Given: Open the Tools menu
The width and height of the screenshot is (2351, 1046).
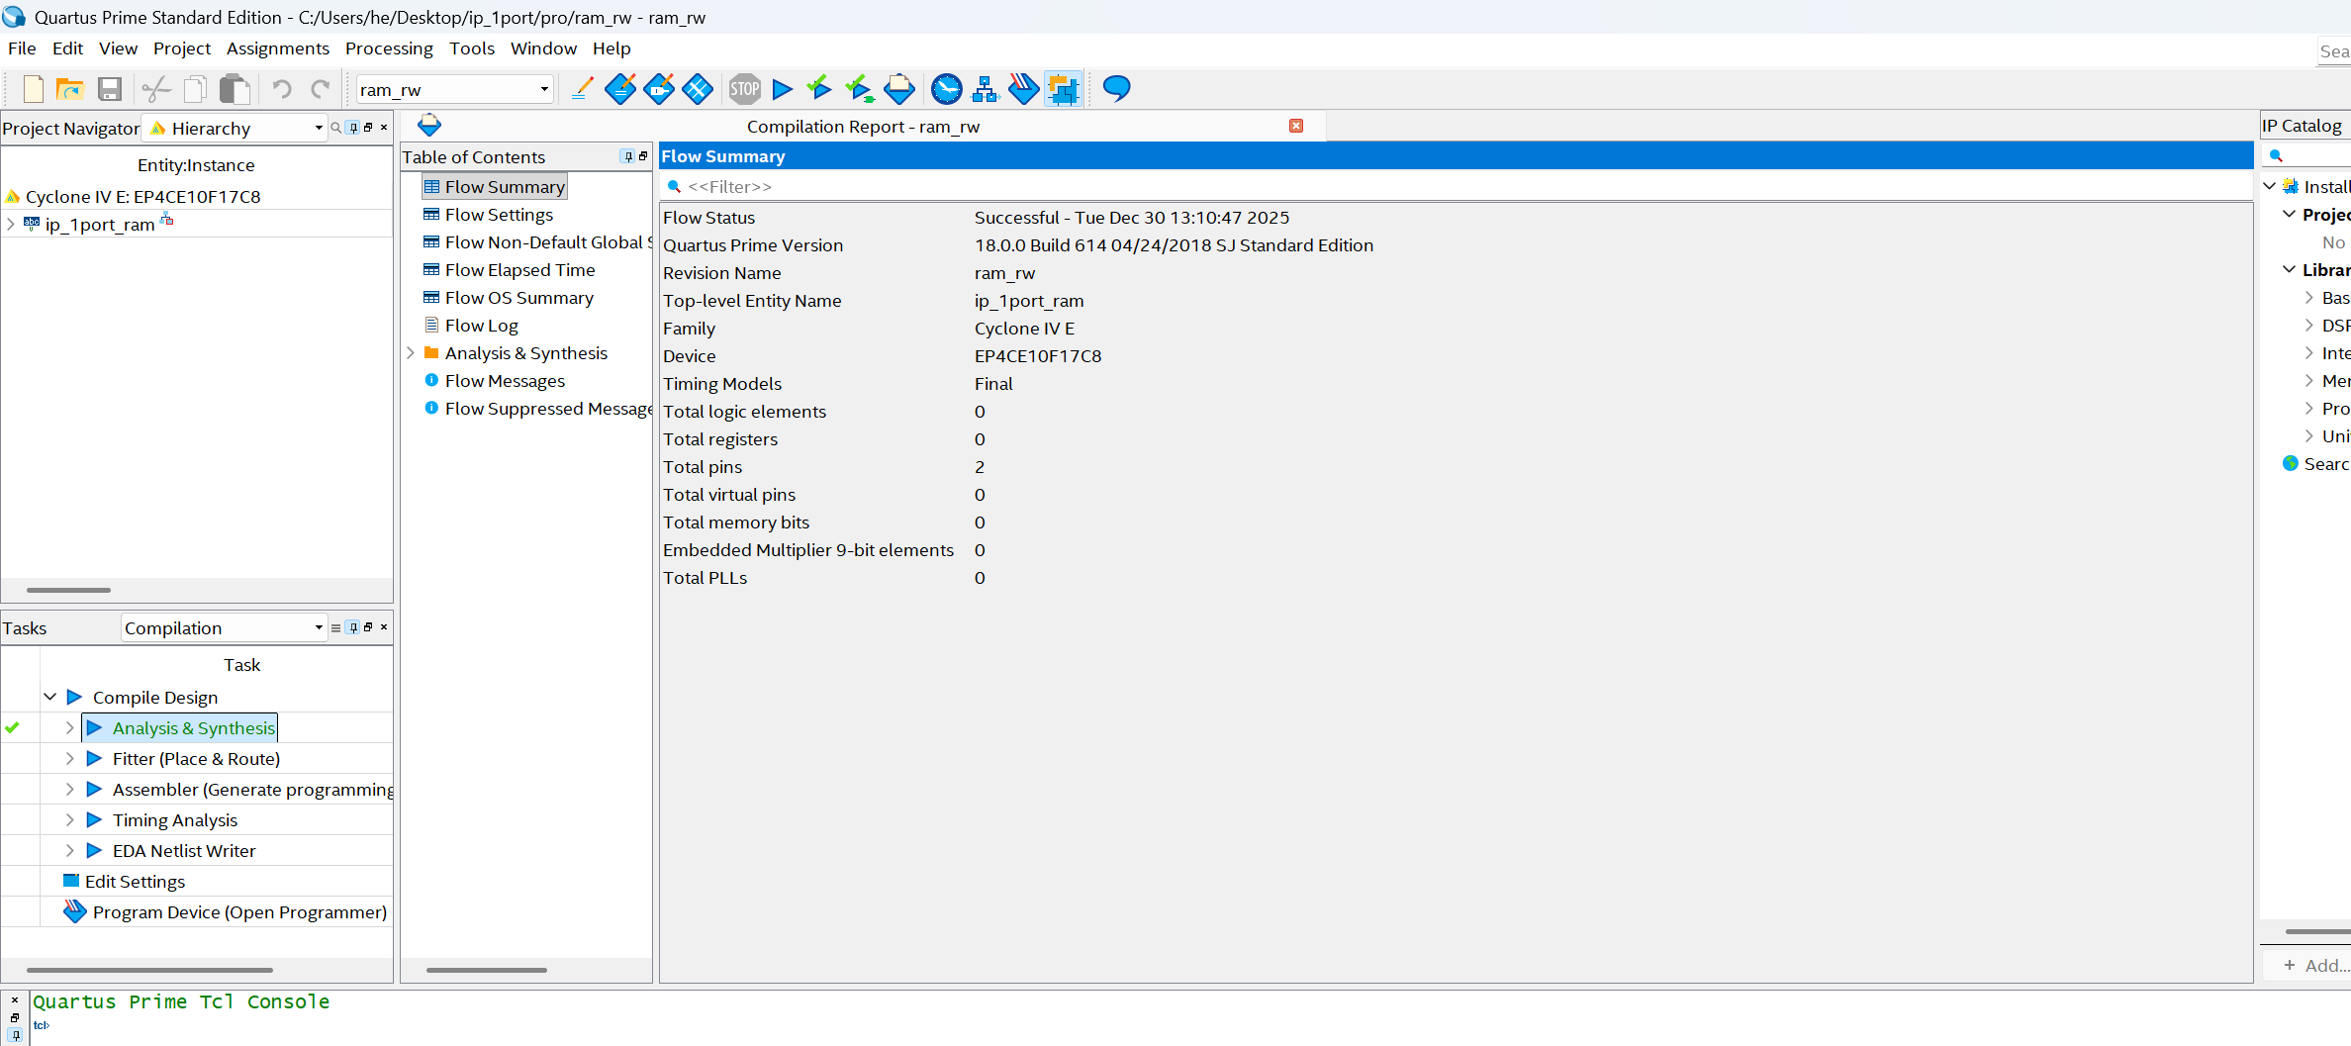Looking at the screenshot, I should click(x=472, y=48).
